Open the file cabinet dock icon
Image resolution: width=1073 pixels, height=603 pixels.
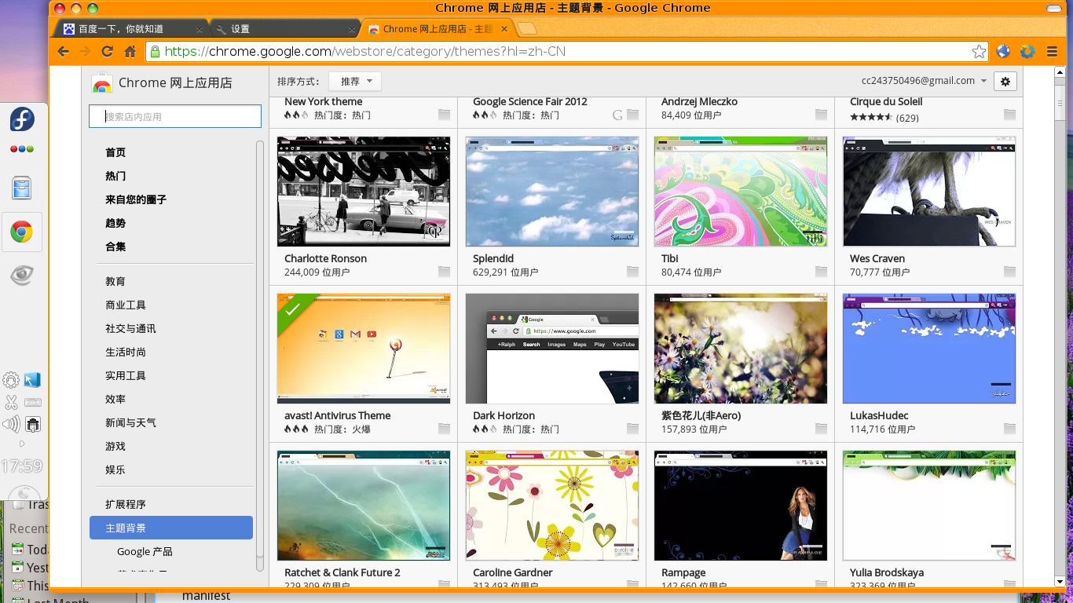click(x=22, y=187)
